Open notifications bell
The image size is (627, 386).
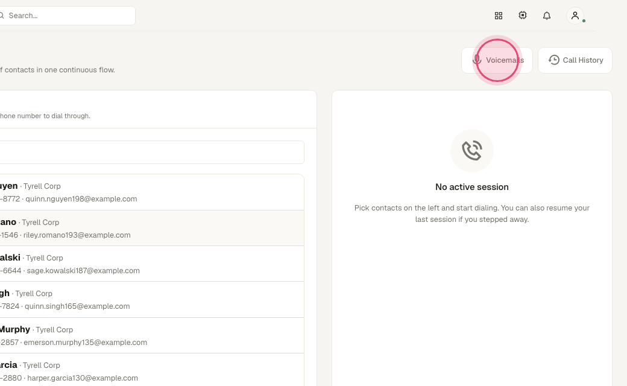[547, 16]
